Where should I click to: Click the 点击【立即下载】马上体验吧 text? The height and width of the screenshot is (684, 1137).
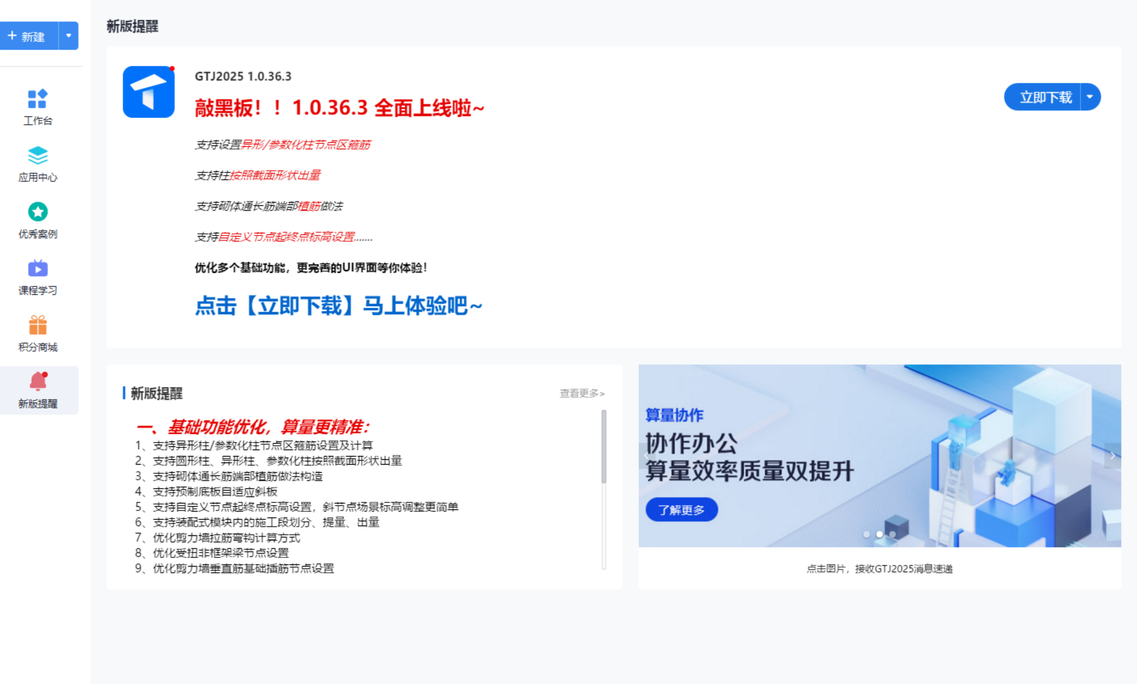click(338, 306)
